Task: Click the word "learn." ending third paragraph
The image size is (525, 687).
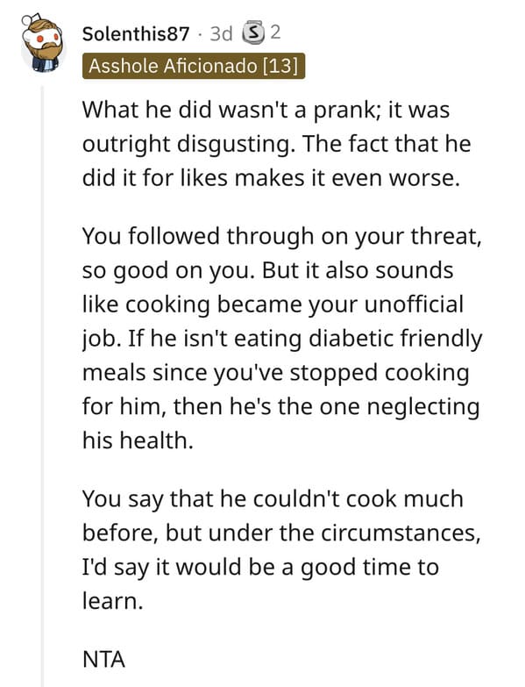Action: [113, 601]
